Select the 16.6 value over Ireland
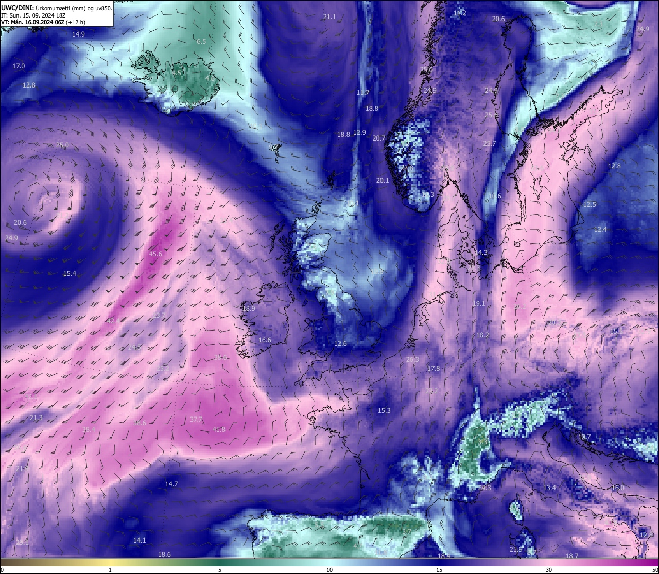 [x=265, y=340]
